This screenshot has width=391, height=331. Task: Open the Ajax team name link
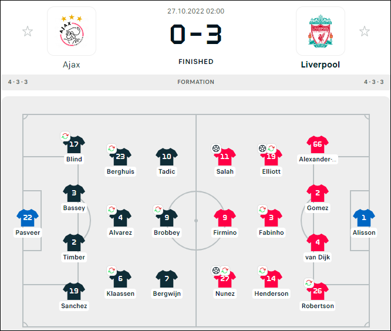pos(71,65)
